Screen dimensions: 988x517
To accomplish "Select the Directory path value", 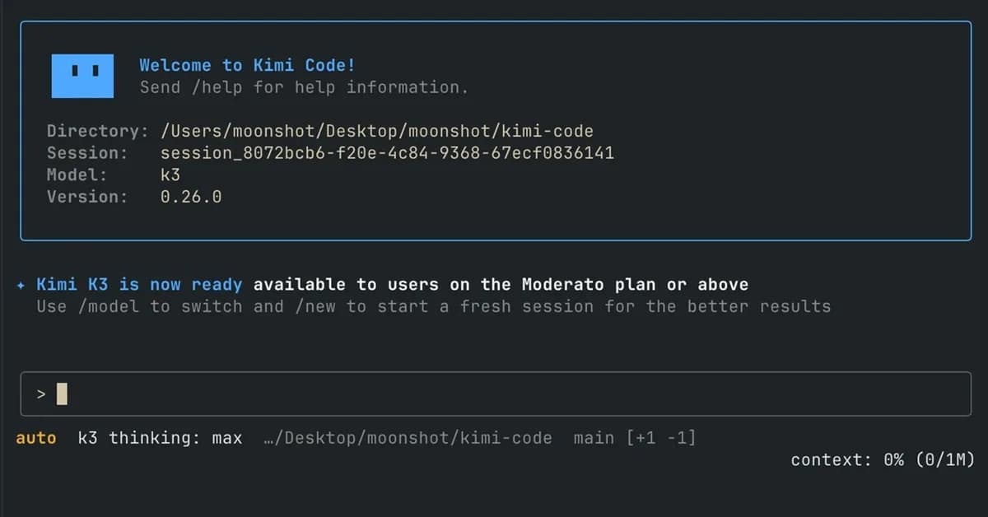I will (377, 131).
